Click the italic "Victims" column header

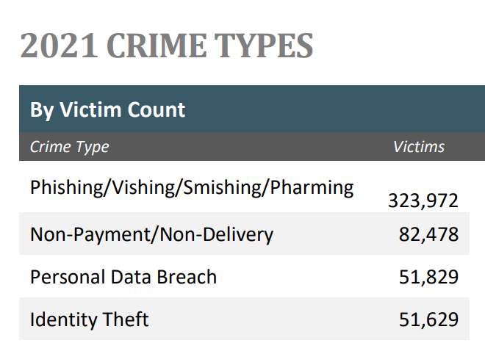point(419,147)
